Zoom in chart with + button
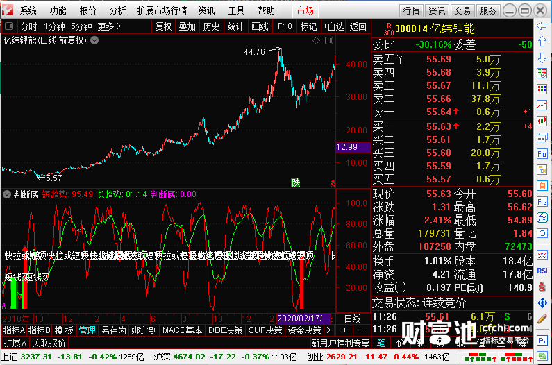This screenshot has height=365, width=552. pyautogui.click(x=344, y=330)
